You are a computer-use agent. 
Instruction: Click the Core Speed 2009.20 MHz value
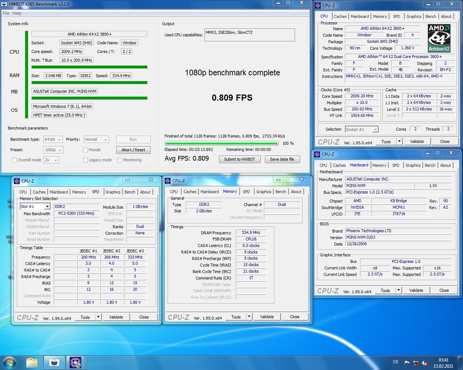362,96
